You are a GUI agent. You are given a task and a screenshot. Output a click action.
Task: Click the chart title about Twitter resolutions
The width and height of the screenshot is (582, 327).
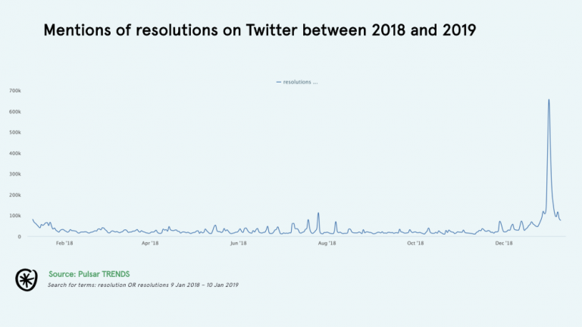[x=260, y=31]
